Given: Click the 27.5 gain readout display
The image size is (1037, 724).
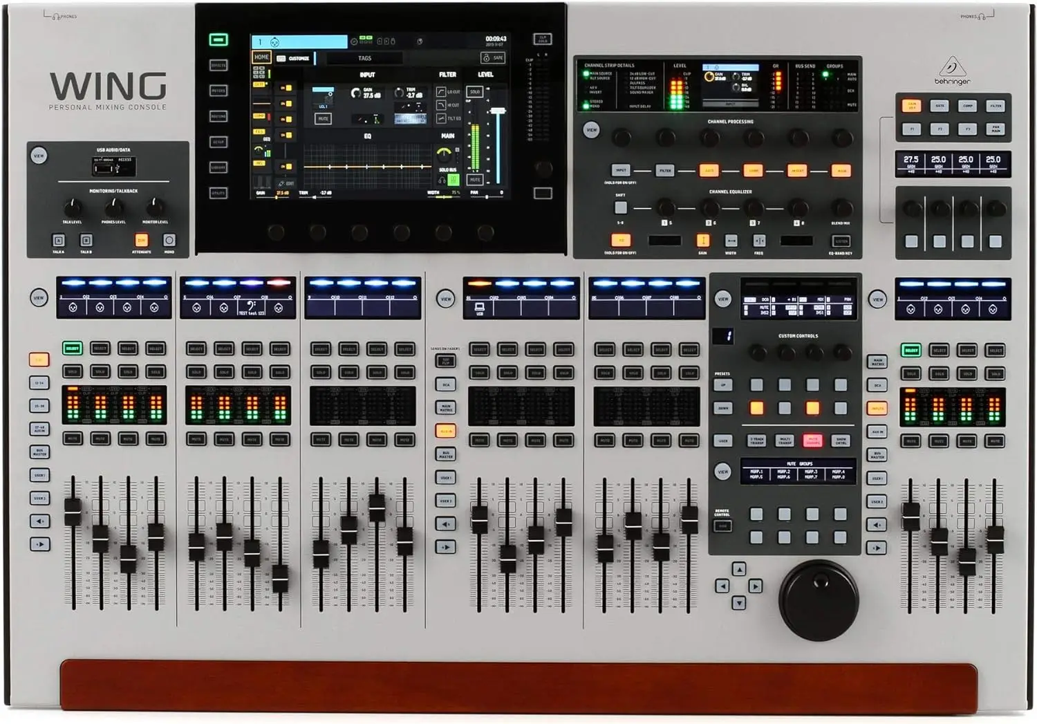Looking at the screenshot, I should click(911, 163).
